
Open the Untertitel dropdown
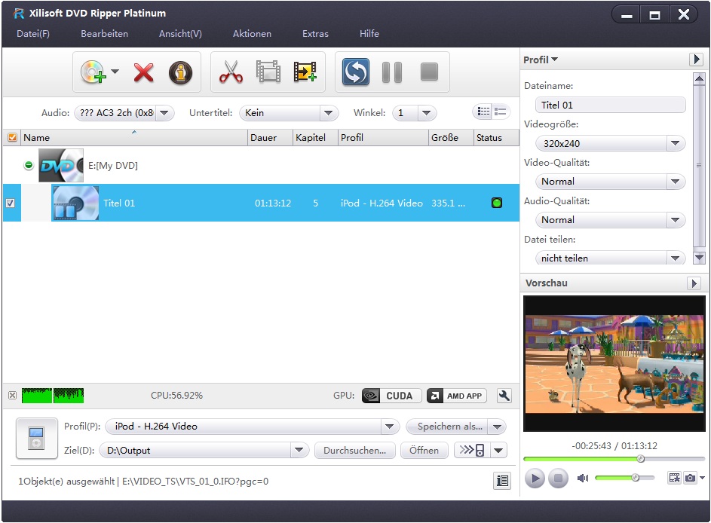(x=328, y=112)
